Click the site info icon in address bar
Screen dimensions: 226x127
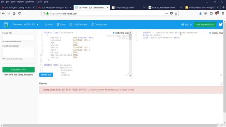[x=44, y=13]
